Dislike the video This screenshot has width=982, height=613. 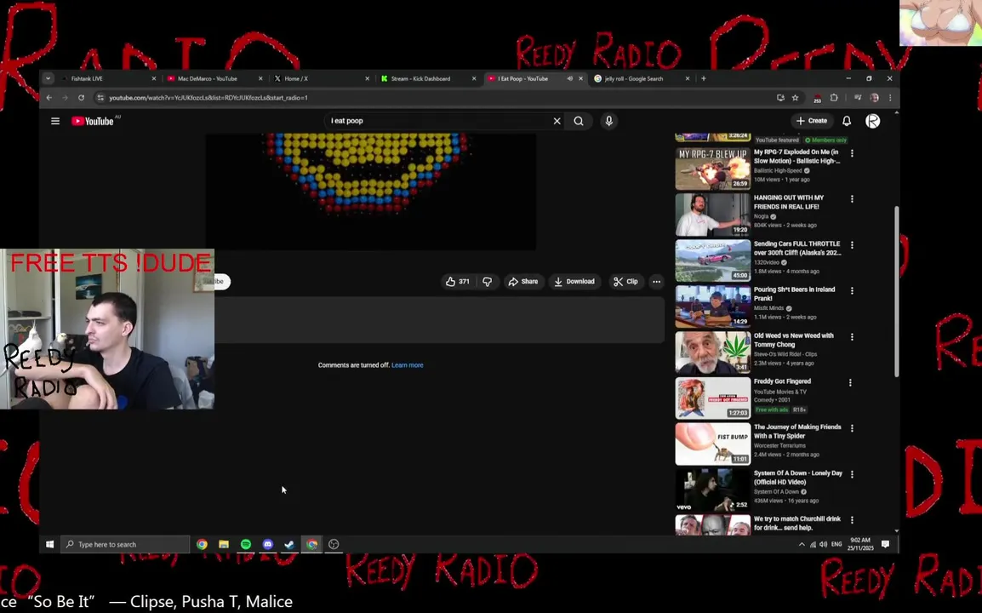(488, 282)
